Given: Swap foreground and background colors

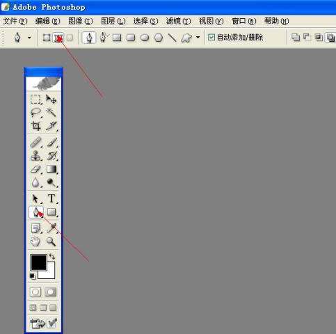Looking at the screenshot, I should 52,257.
